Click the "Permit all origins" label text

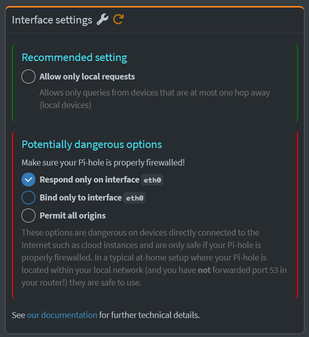(72, 215)
